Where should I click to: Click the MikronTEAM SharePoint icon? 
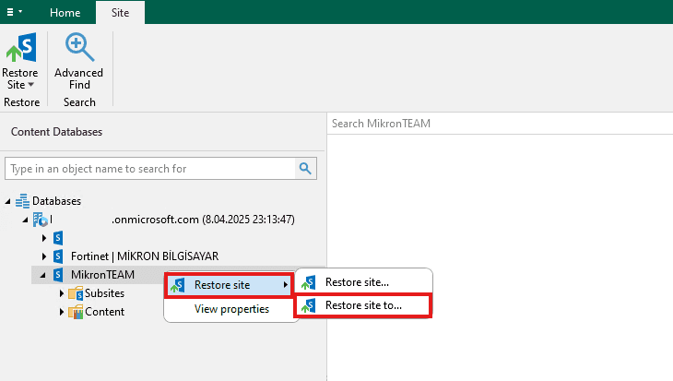58,275
